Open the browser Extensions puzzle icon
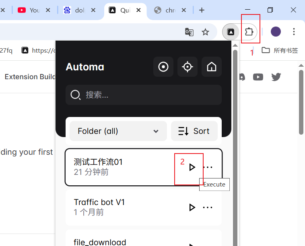The width and height of the screenshot is (305, 246). pyautogui.click(x=249, y=32)
